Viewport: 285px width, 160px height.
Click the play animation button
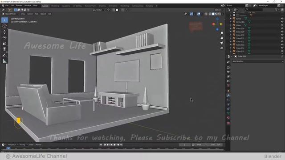tap(114, 145)
